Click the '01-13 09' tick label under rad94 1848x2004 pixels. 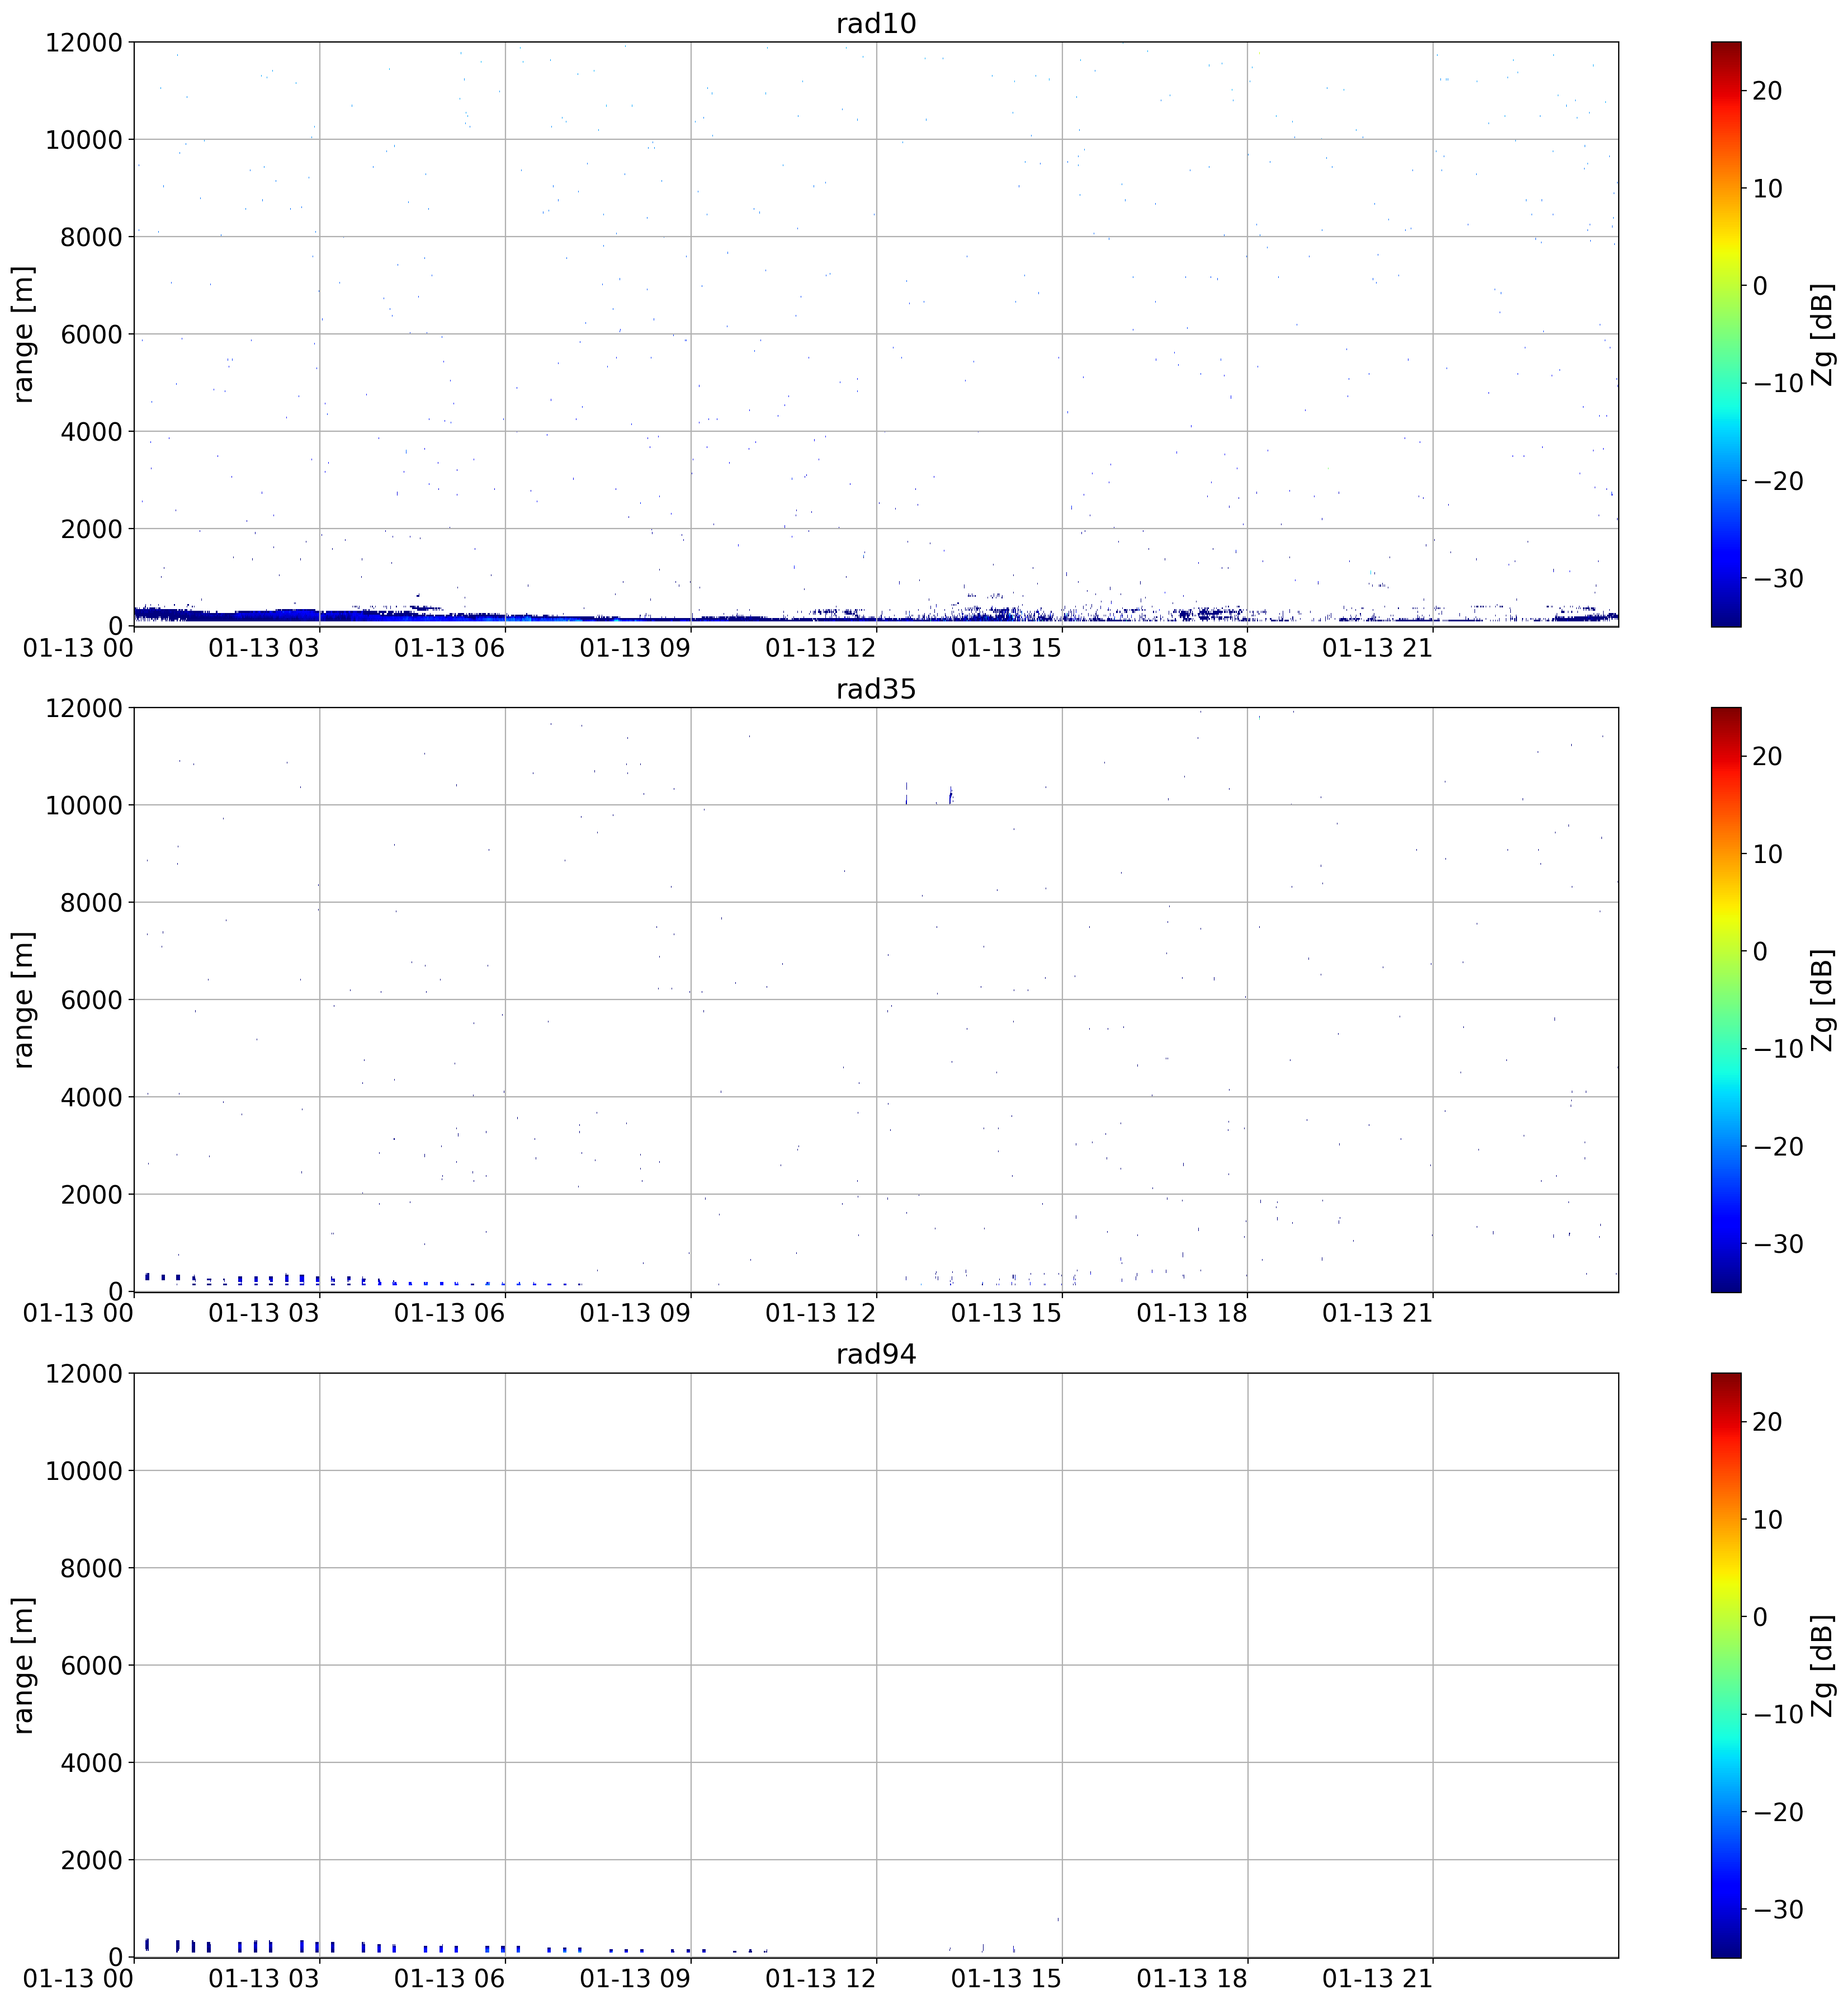[635, 1979]
